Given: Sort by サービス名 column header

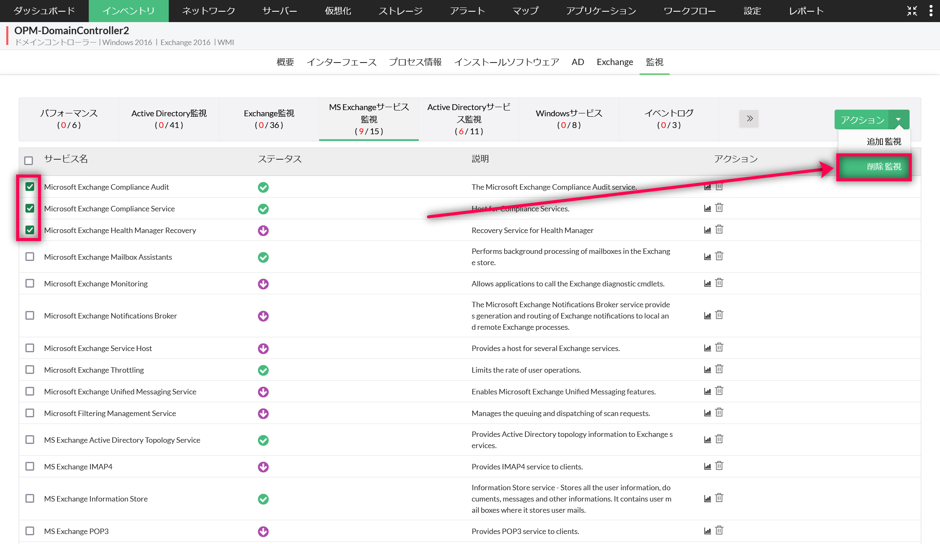Looking at the screenshot, I should 66,159.
